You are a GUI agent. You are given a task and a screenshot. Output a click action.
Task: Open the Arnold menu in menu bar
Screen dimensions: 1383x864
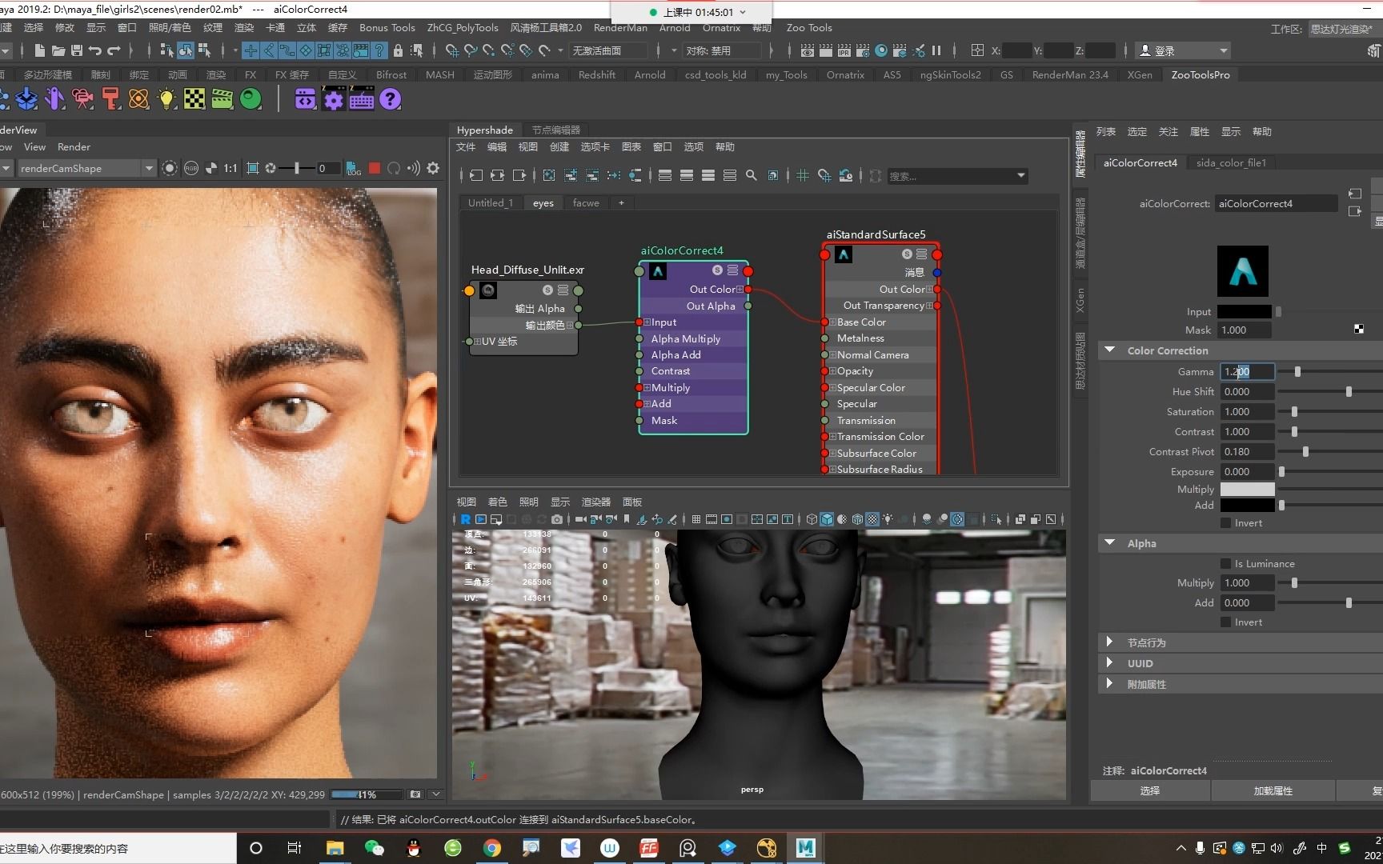[x=674, y=27]
